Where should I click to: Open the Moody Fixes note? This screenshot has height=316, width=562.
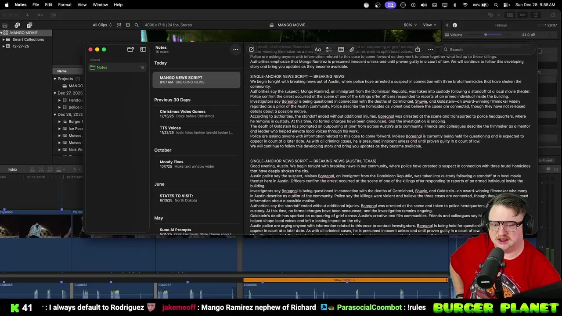196,164
